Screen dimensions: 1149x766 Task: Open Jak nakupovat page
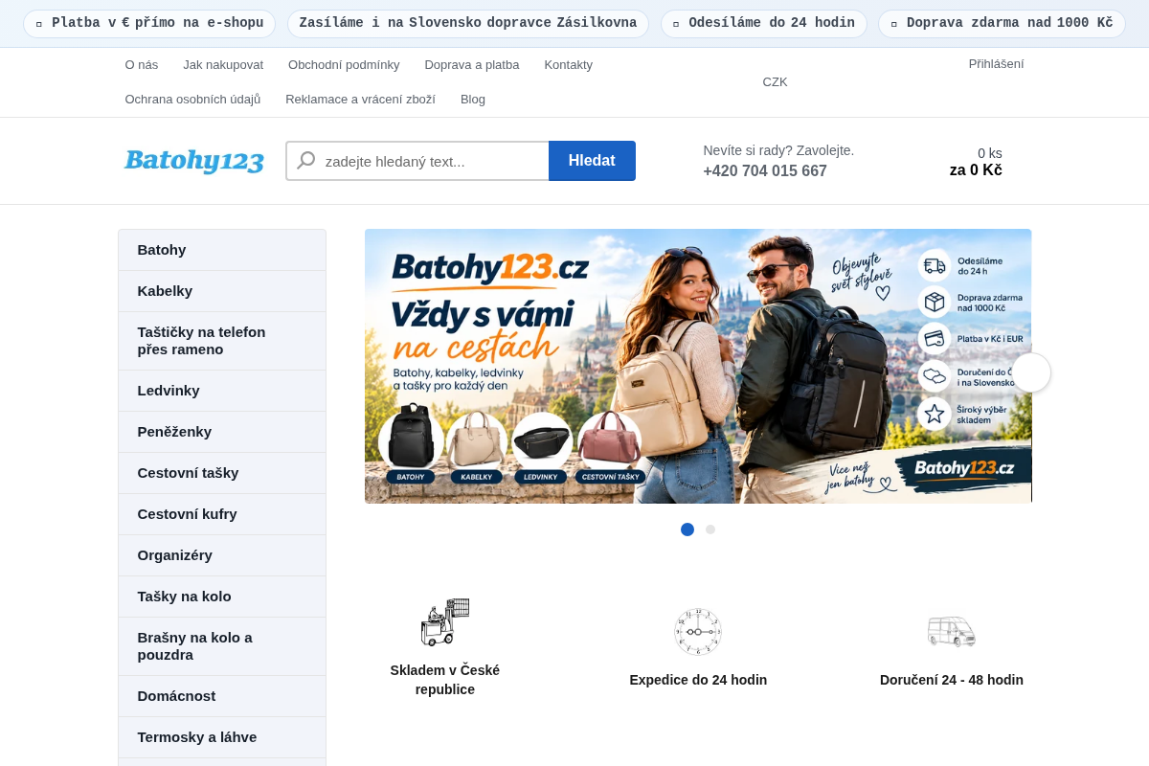point(223,65)
